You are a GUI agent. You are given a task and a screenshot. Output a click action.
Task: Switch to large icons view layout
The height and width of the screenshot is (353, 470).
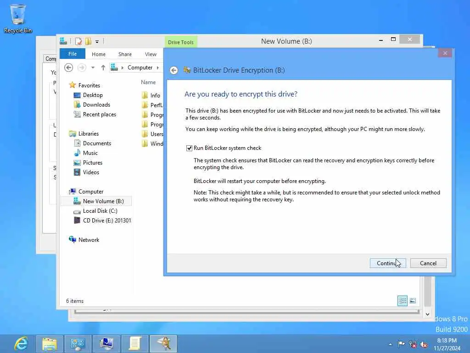[x=413, y=301]
